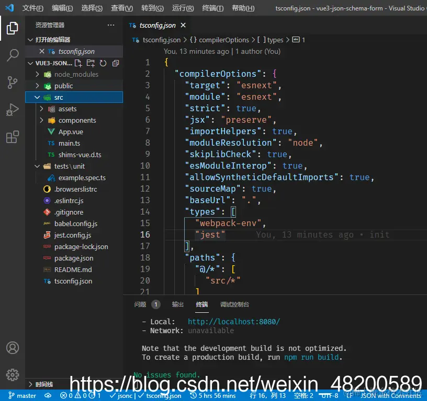Expand the public folder
Screen dimensions: 427x401
(x=37, y=86)
